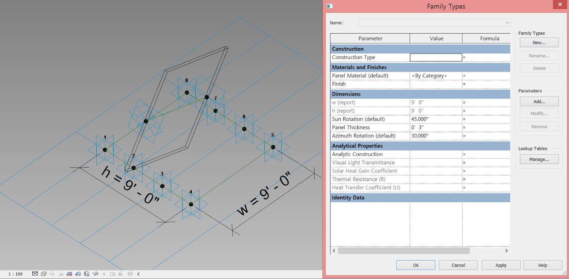Screen dimensions: 569x279
Task: Click Manage... lookup tables button
Action: click(x=539, y=159)
